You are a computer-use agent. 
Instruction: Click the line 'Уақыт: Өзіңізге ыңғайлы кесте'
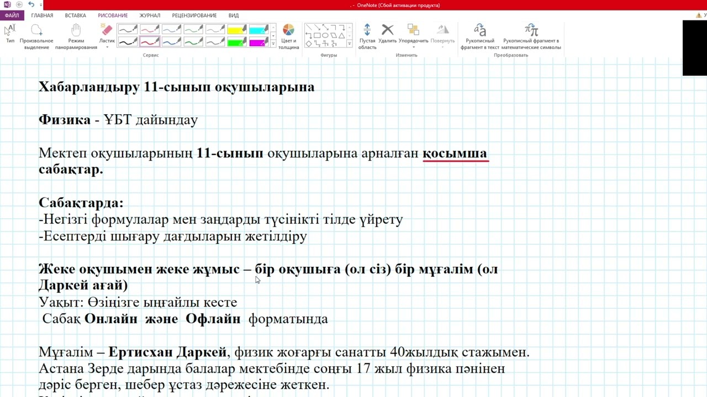[x=138, y=303]
